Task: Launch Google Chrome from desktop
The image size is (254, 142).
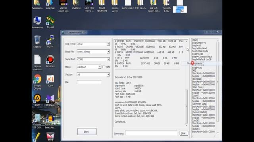Action: 37,82
